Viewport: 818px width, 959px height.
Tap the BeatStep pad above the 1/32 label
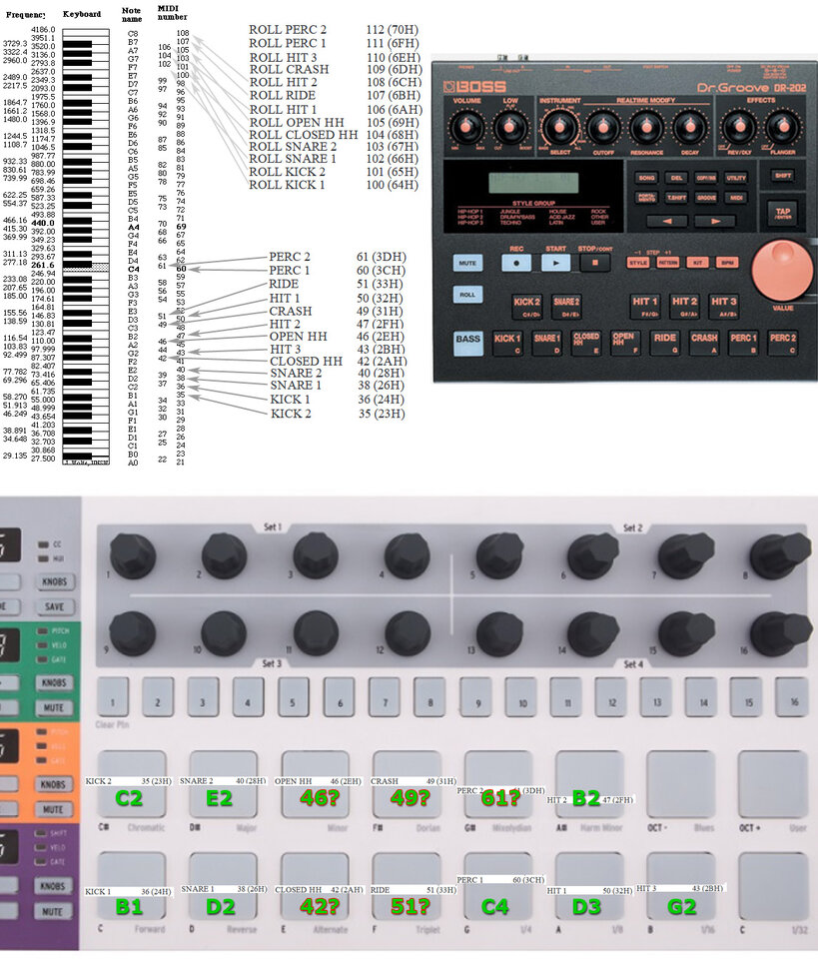pos(771,885)
